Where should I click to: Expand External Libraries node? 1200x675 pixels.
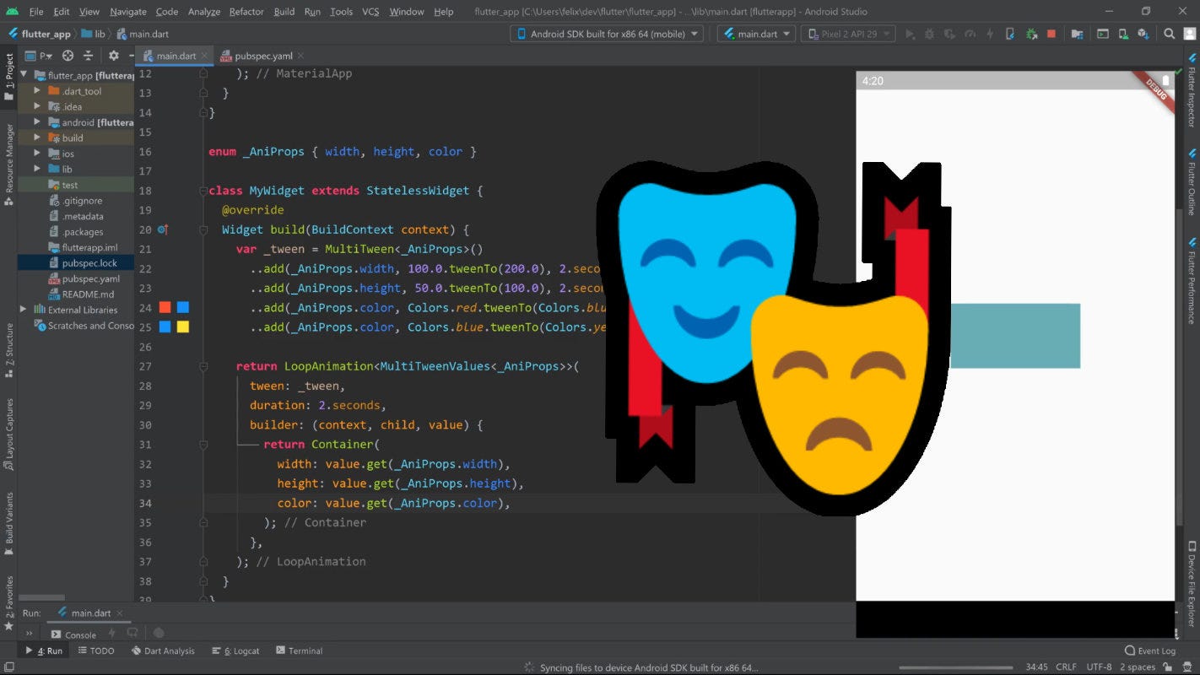[x=24, y=310]
